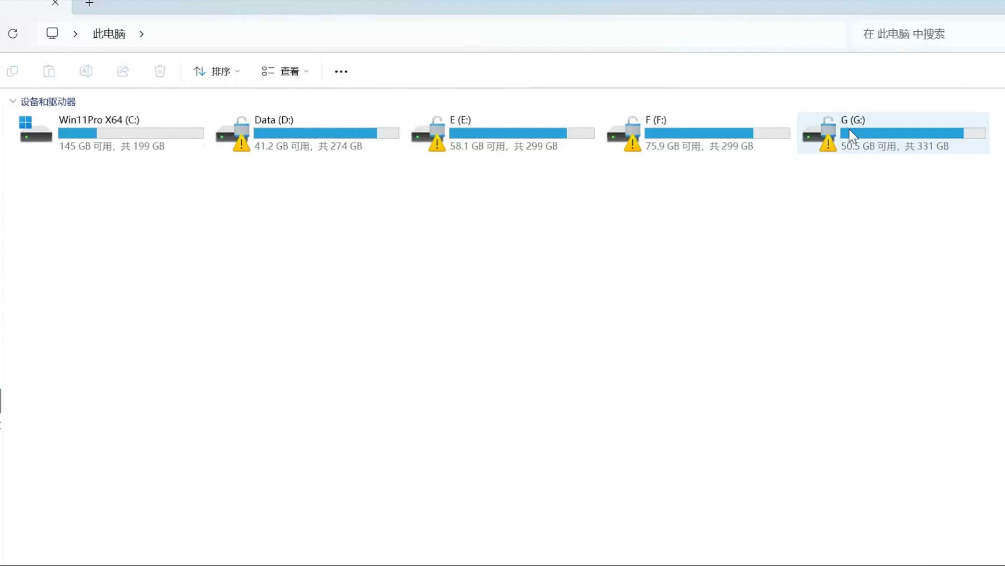The width and height of the screenshot is (1005, 566).
Task: Click '50.5 GB 可用, 共 331 GB' text
Action: (895, 146)
